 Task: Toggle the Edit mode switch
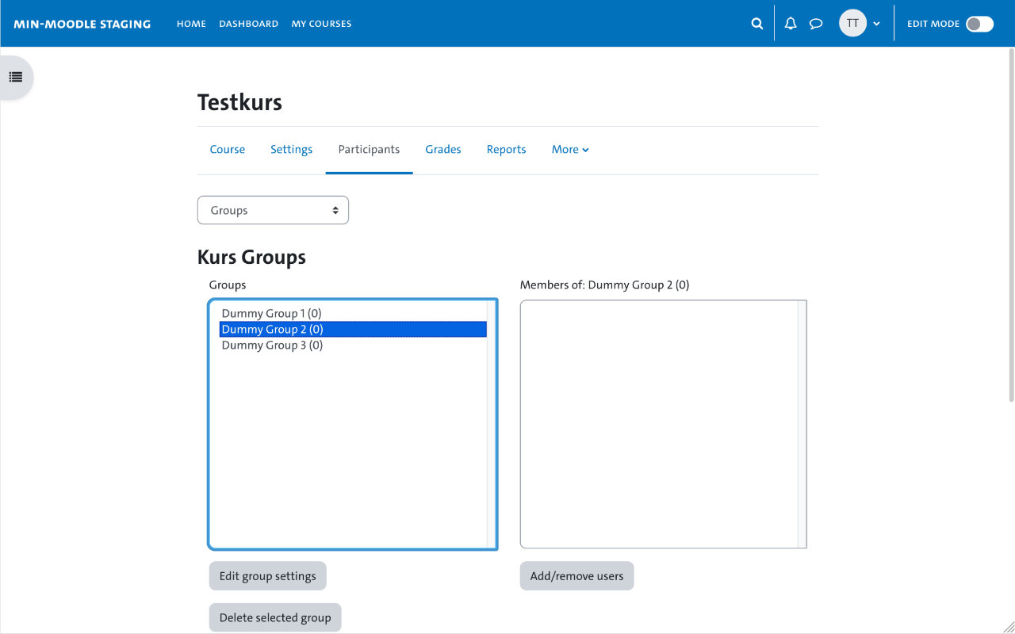[x=979, y=24]
